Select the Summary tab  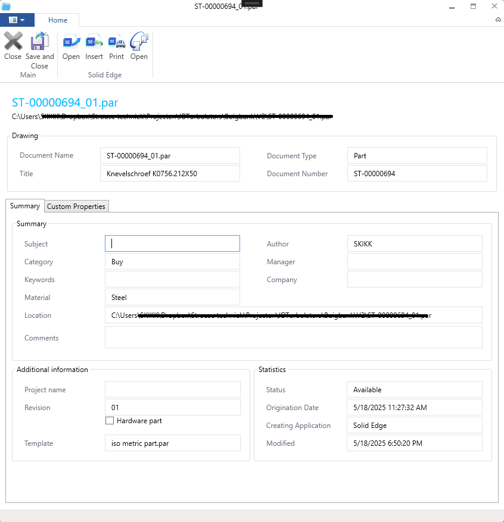[24, 206]
